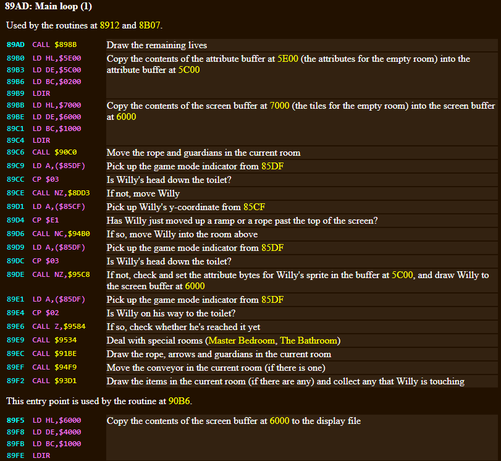Open the 8912 routine link

109,26
